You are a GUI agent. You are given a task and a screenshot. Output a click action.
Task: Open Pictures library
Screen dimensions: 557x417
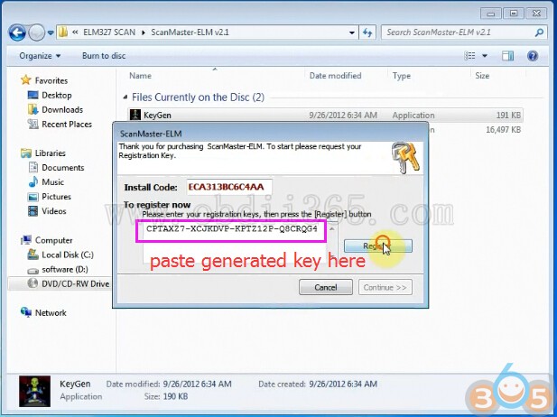[56, 197]
